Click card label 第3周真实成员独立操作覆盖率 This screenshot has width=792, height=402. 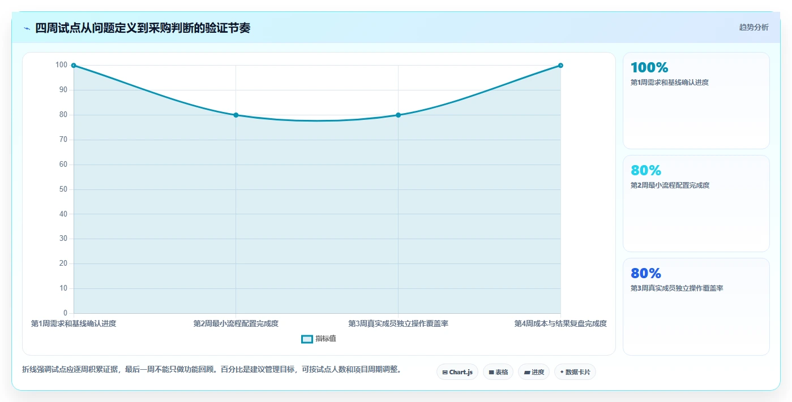tap(677, 288)
